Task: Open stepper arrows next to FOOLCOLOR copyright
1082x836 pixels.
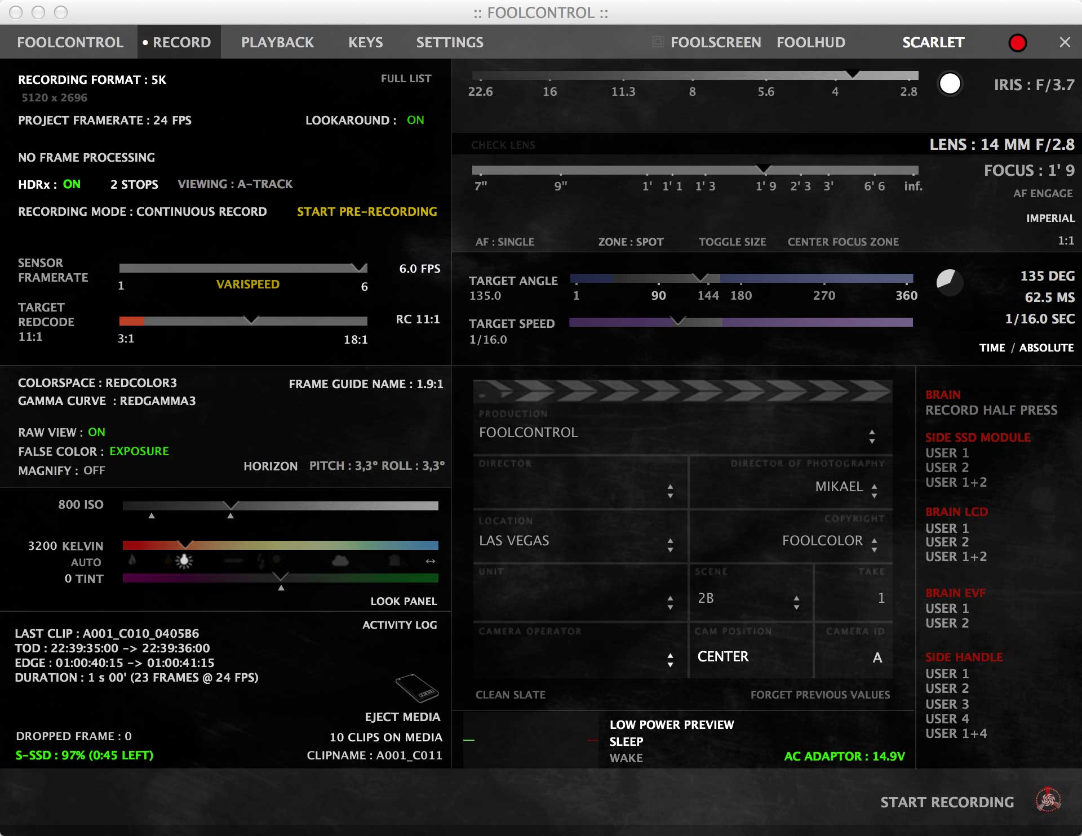Action: [874, 545]
